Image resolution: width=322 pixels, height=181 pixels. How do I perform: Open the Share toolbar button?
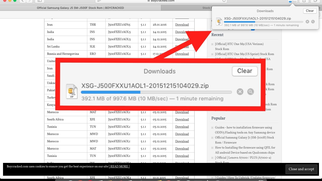[x=304, y=1]
